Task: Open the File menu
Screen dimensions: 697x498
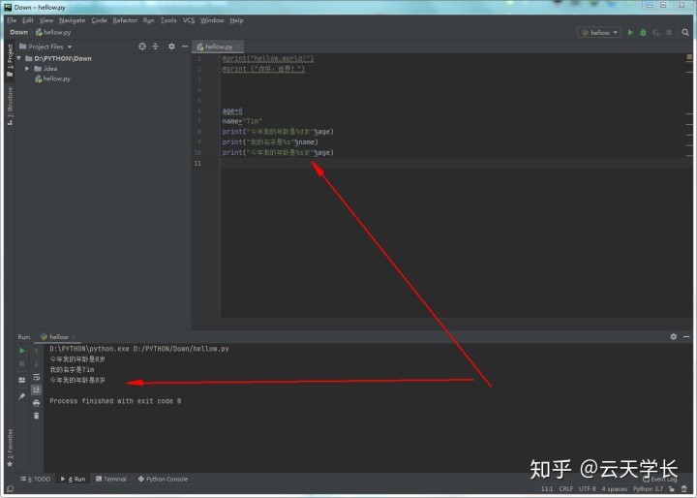Action: [x=12, y=20]
